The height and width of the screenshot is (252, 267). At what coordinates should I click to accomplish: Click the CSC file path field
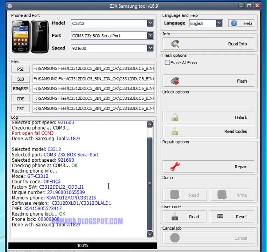pos(93,108)
